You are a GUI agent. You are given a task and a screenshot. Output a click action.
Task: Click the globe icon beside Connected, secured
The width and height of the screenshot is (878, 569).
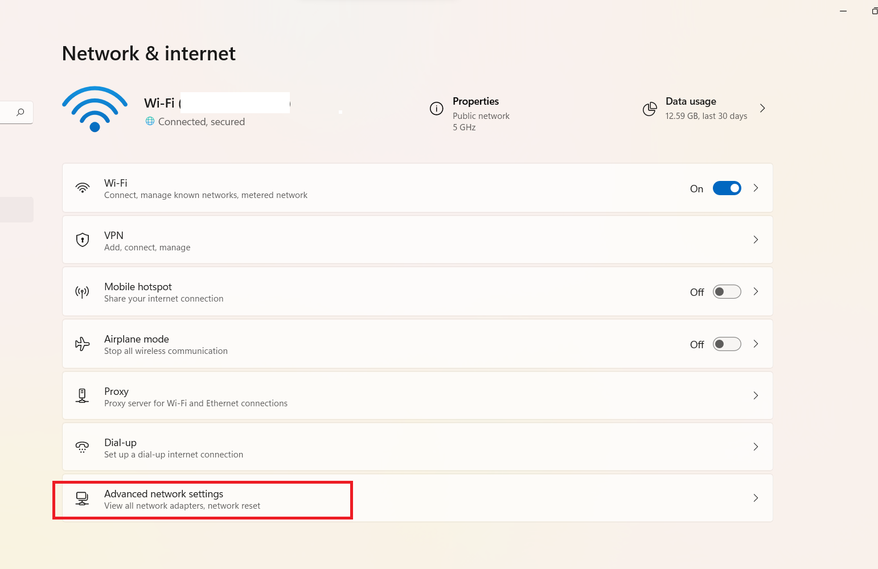click(150, 121)
